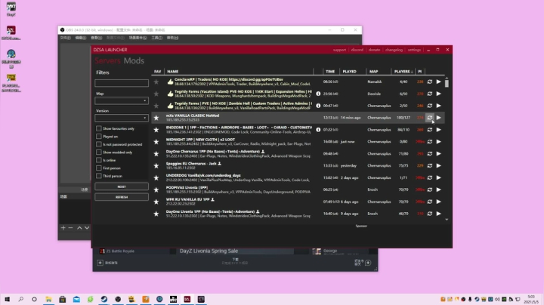The width and height of the screenshot is (544, 305).
Task: Open Steam from the taskbar
Action: click(x=104, y=299)
